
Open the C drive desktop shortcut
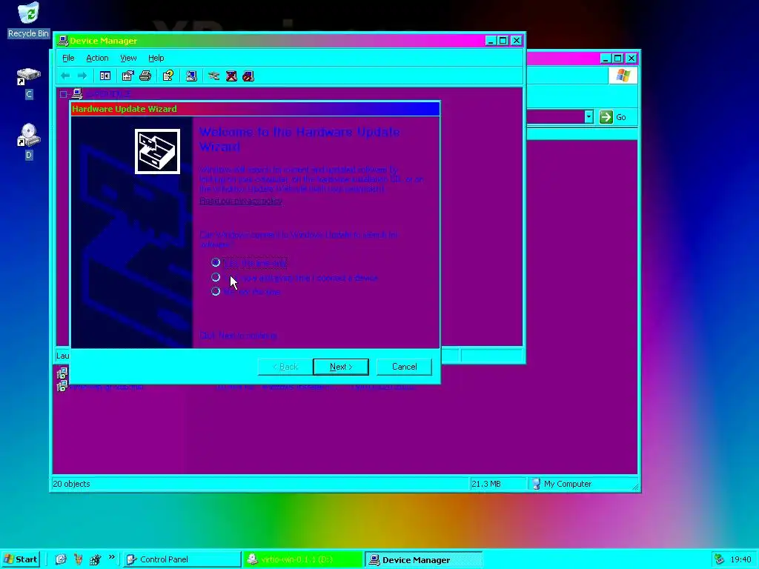click(x=29, y=76)
